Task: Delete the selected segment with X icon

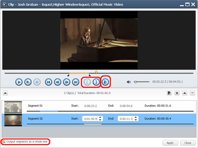Action: [177, 93]
